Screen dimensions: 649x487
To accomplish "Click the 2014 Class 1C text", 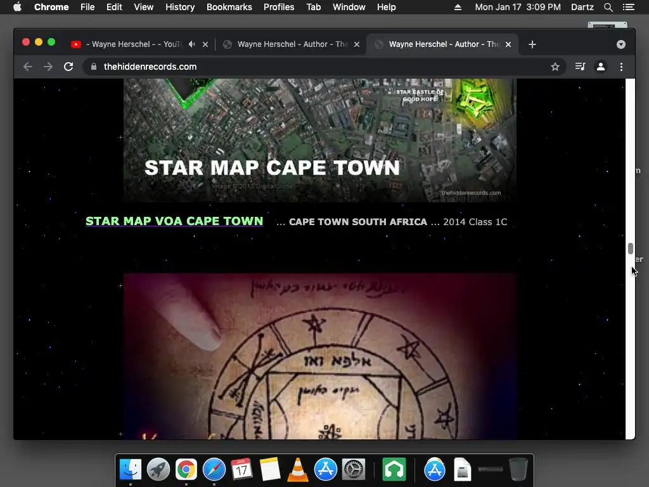I will coord(475,222).
